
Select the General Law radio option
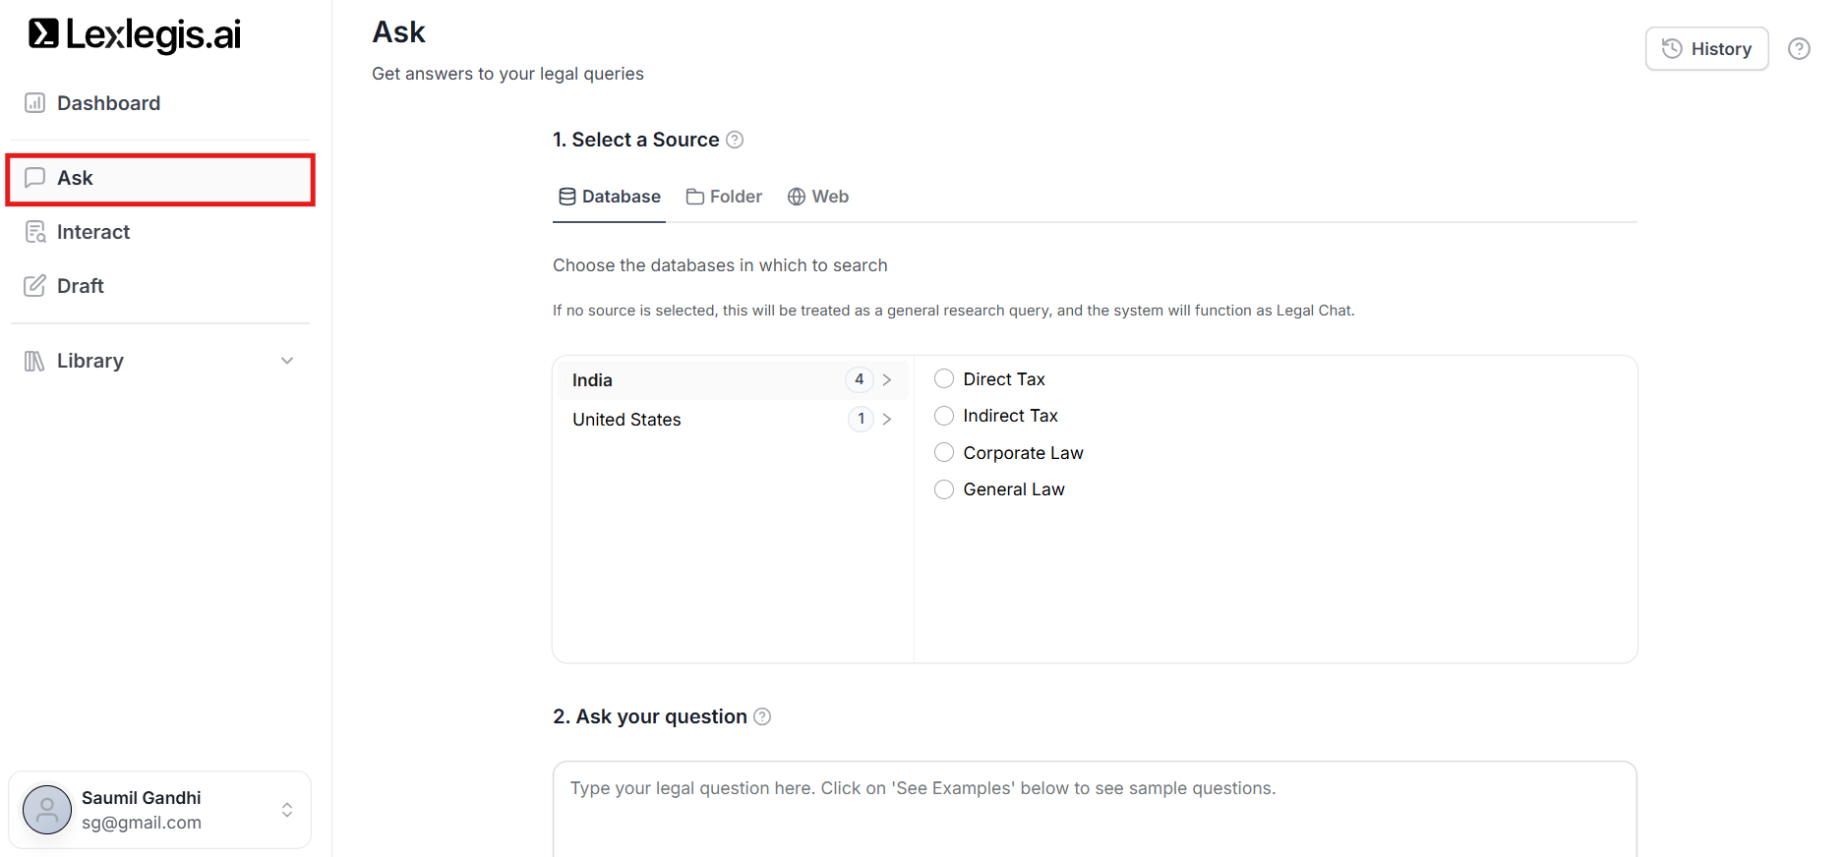944,489
